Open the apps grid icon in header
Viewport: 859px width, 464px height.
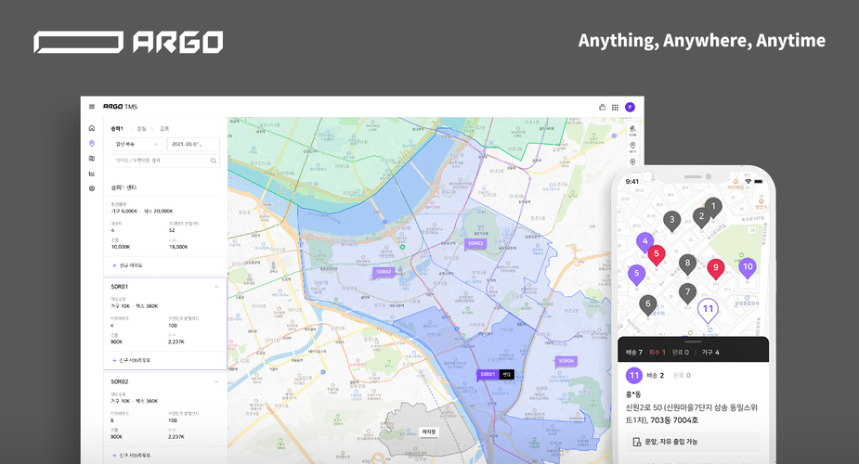pos(615,107)
